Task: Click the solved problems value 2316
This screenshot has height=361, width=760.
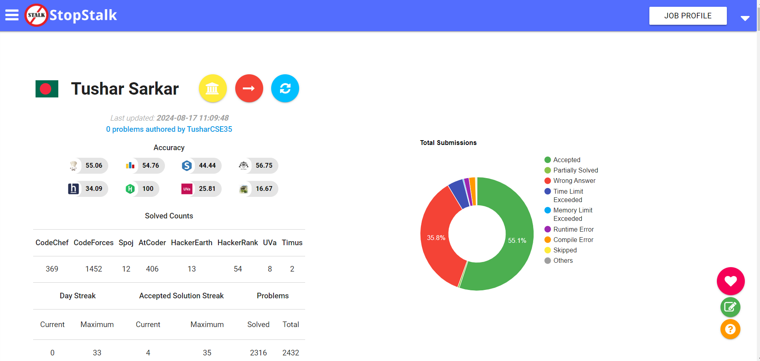Action: tap(258, 353)
